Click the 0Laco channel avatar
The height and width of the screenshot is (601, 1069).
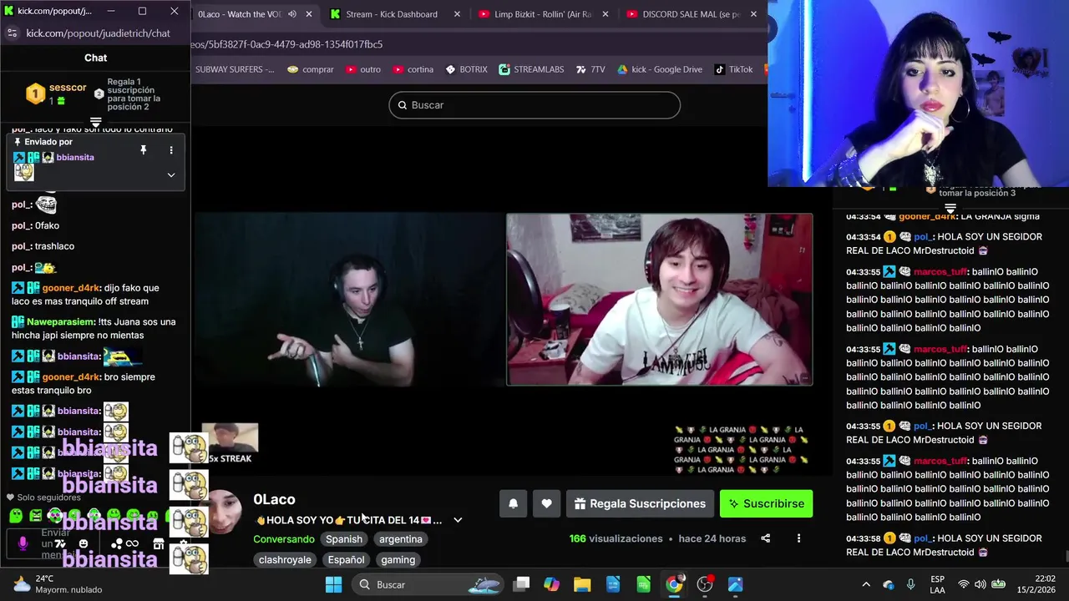coord(224,513)
